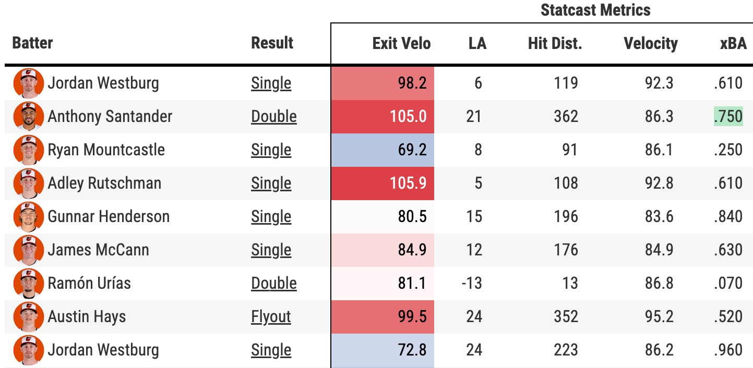This screenshot has width=753, height=368.
Task: Open Austin Hays's Flyout result link
Action: pos(271,317)
